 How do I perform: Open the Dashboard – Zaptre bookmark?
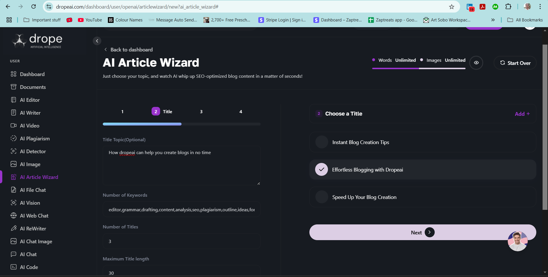338,20
